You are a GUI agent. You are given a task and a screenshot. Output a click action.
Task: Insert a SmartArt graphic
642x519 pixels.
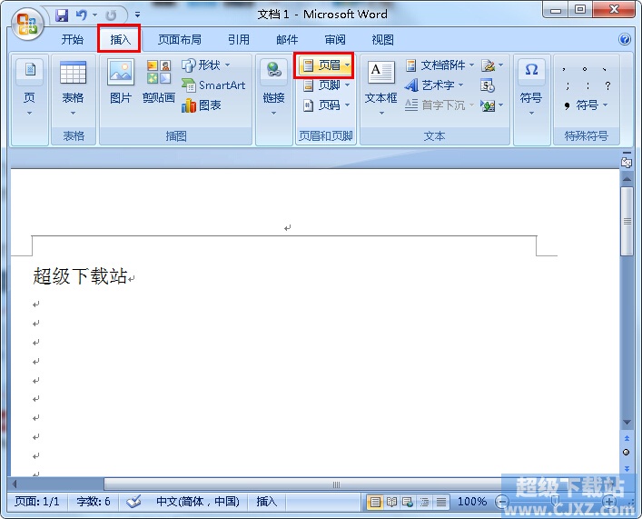[213, 85]
